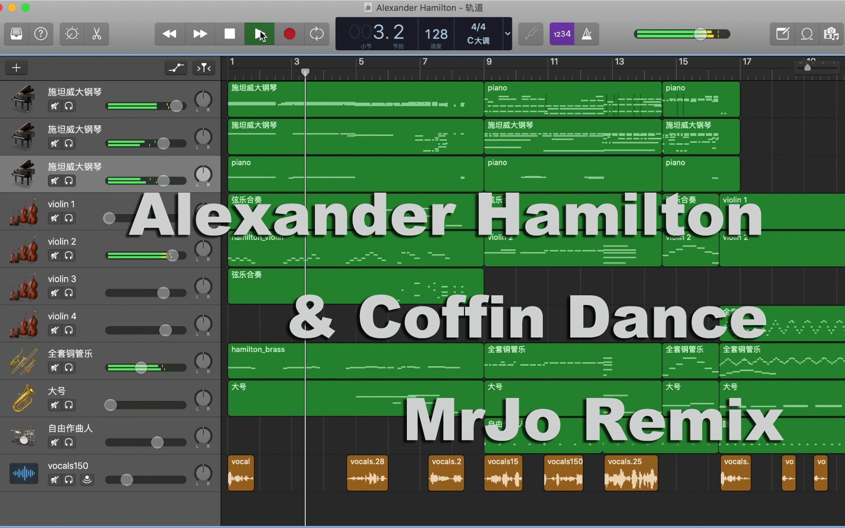Click the C大调 key signature
The height and width of the screenshot is (528, 845).
point(478,41)
